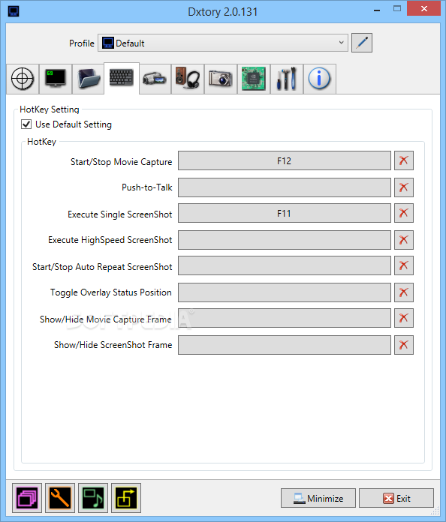
Task: Switch to the tools Troubleshooting tab
Action: pos(286,79)
